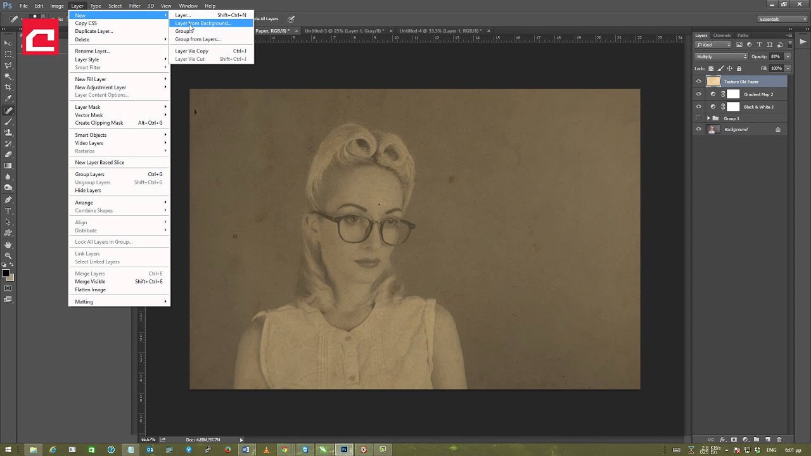This screenshot has height=456, width=811.
Task: Expand the Layer Style submenu
Action: pyautogui.click(x=119, y=60)
